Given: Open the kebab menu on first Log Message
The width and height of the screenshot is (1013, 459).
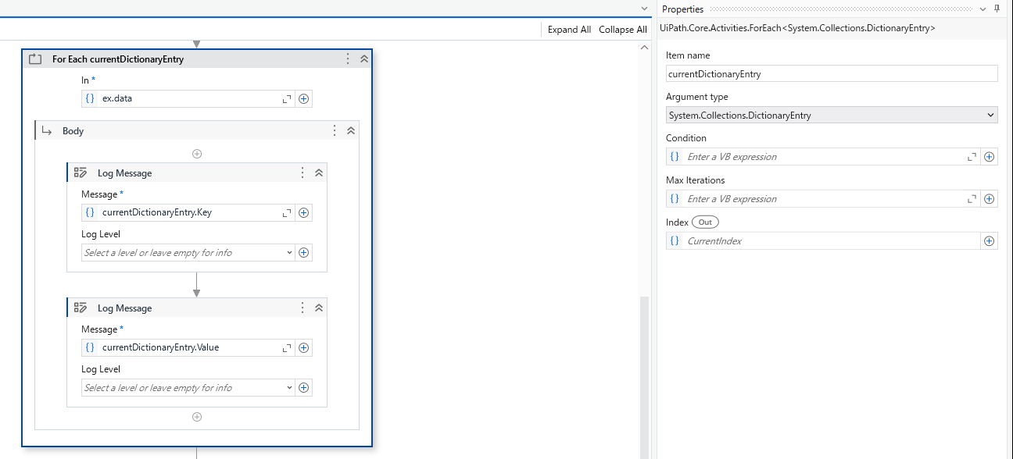Looking at the screenshot, I should (302, 173).
